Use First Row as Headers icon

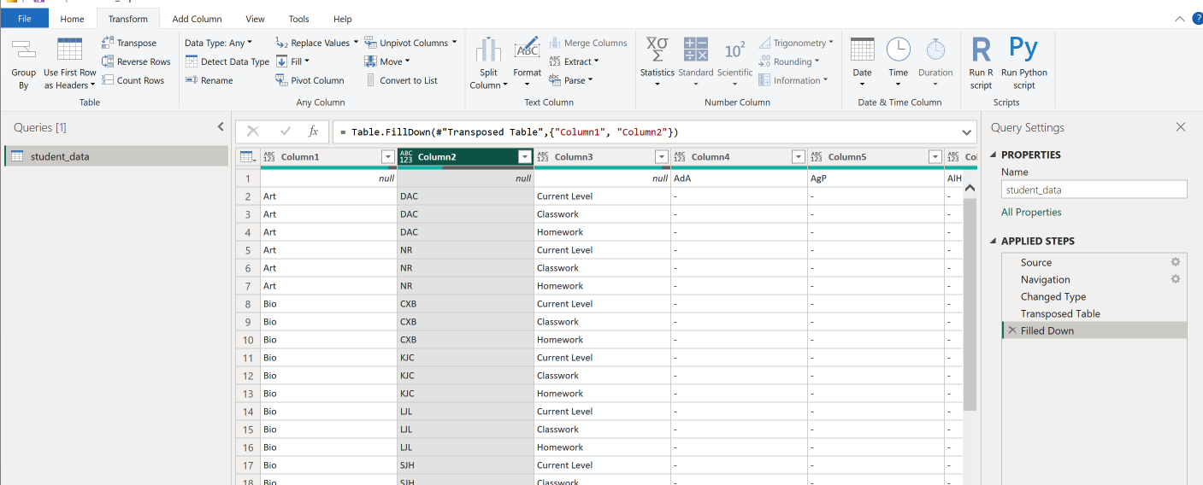coord(69,50)
